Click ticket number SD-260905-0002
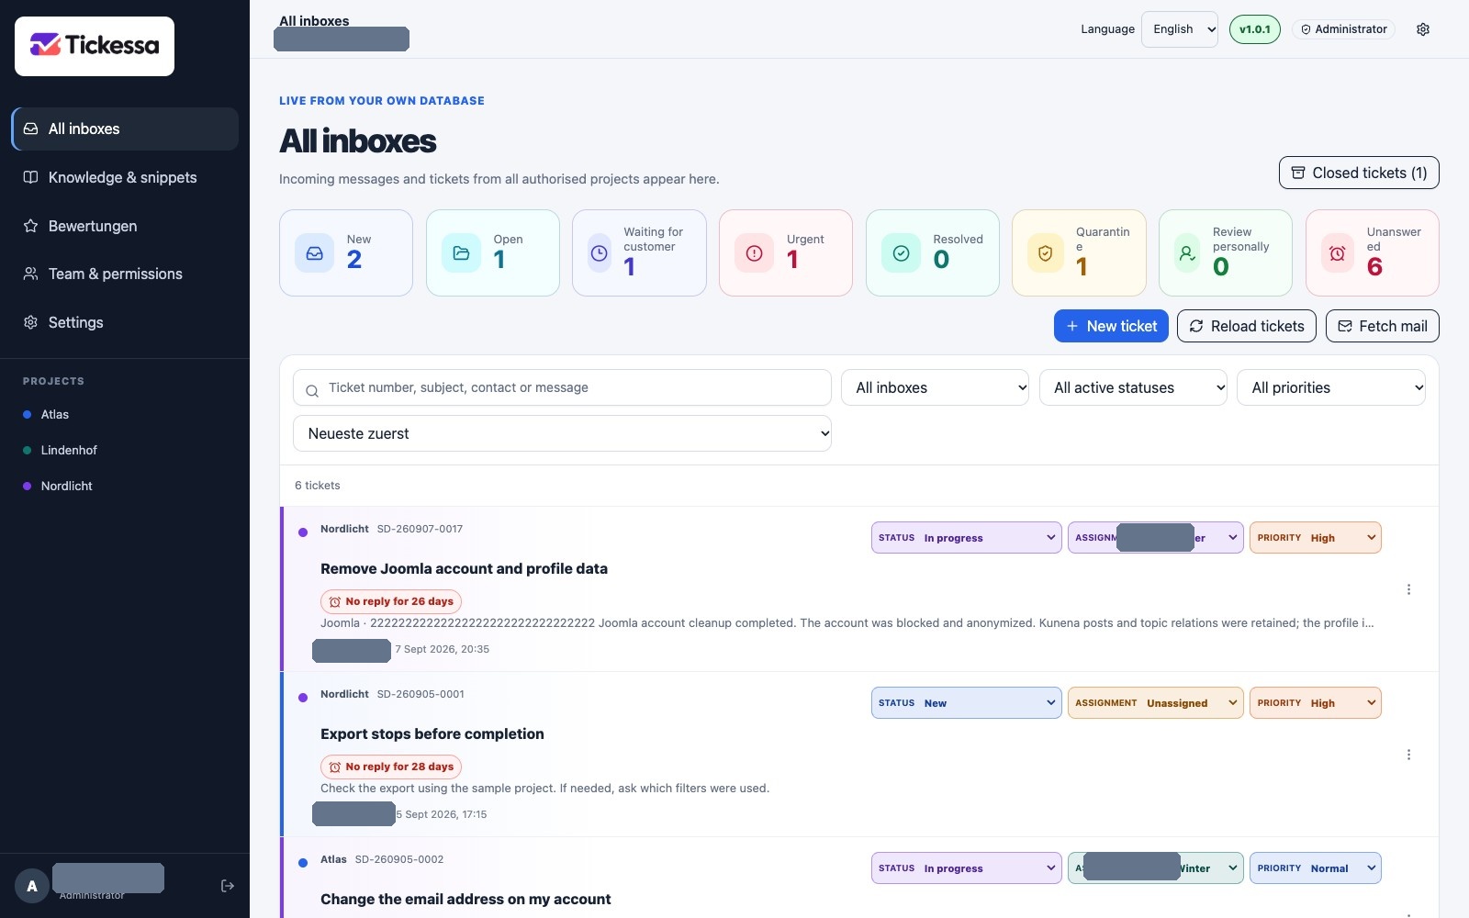The image size is (1469, 918). tap(399, 859)
